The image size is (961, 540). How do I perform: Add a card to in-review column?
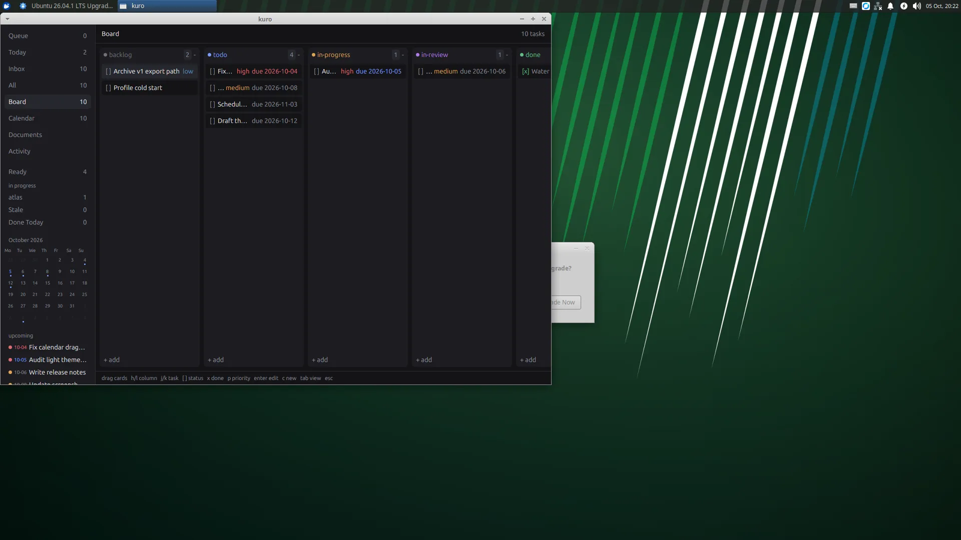(x=424, y=360)
